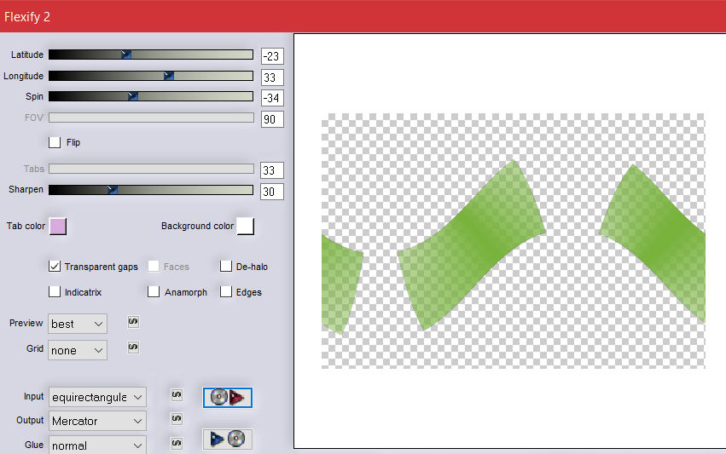Click the disc-and-red-arrow preset button
Image resolution: width=726 pixels, height=454 pixels.
(x=227, y=398)
